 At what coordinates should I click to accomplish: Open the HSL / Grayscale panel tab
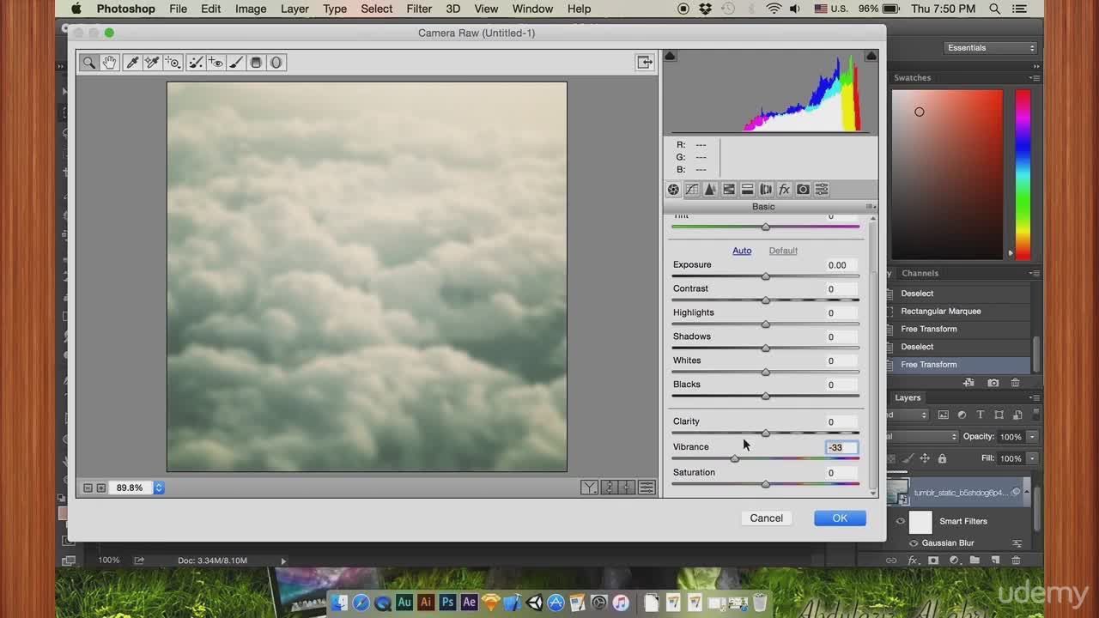pos(729,189)
